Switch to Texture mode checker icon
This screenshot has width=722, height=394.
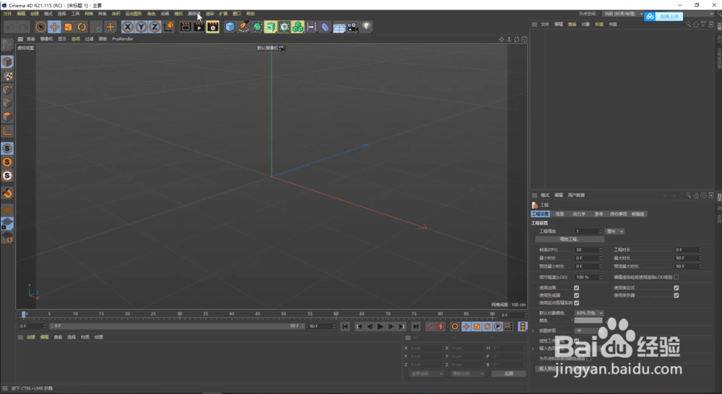[x=7, y=76]
